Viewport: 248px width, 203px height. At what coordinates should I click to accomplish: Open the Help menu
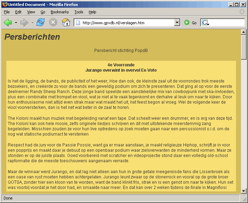click(x=93, y=12)
